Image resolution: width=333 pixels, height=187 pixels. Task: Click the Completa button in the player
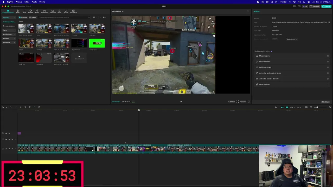point(232,102)
